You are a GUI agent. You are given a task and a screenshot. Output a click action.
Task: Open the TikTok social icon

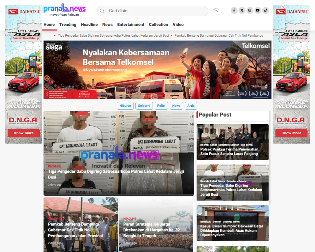pos(266,10)
